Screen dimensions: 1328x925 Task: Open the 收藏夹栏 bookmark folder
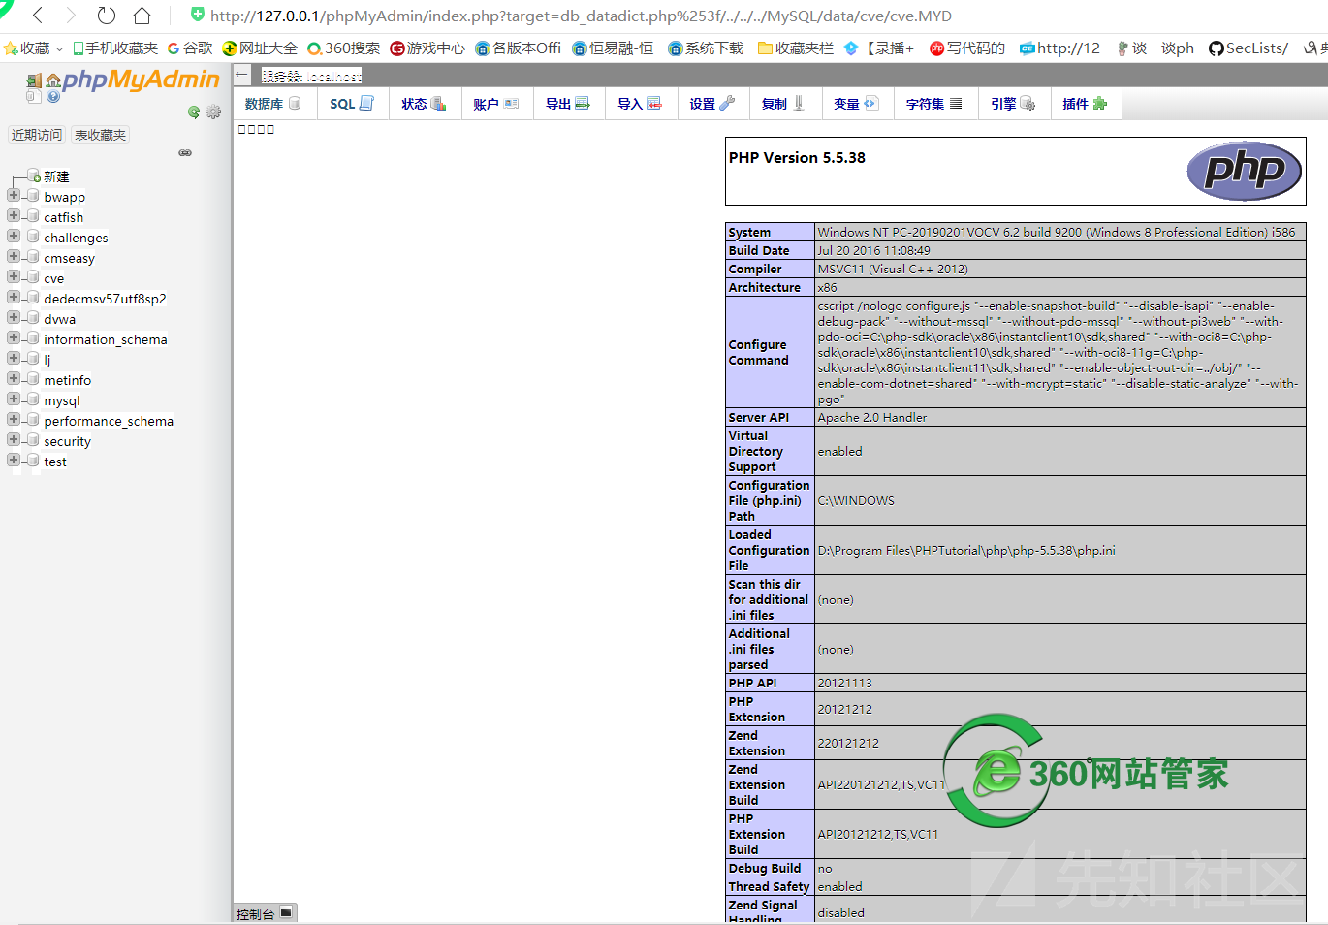click(x=795, y=48)
